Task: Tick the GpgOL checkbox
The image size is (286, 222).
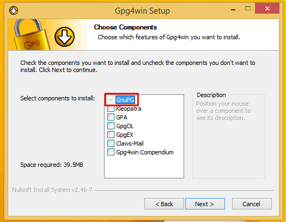Action: (111, 126)
